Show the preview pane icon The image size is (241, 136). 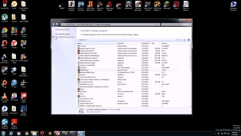point(184,40)
